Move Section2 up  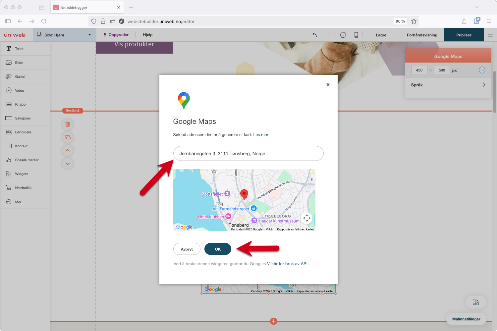(x=68, y=150)
